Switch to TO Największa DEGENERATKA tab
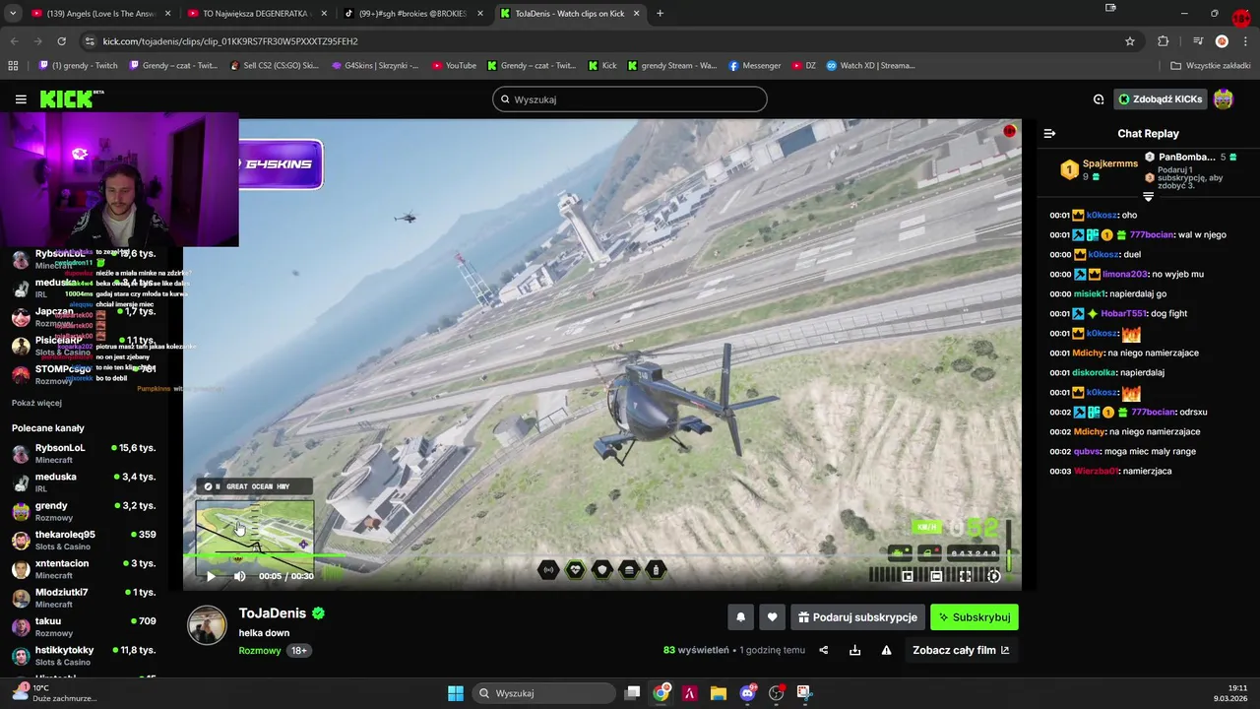Screen dimensions: 1260x709 (x=257, y=14)
